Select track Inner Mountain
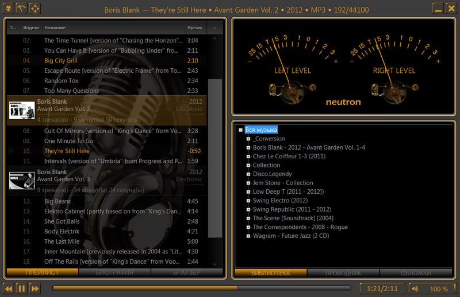Viewport: 460px width, 297px height. tap(107, 252)
